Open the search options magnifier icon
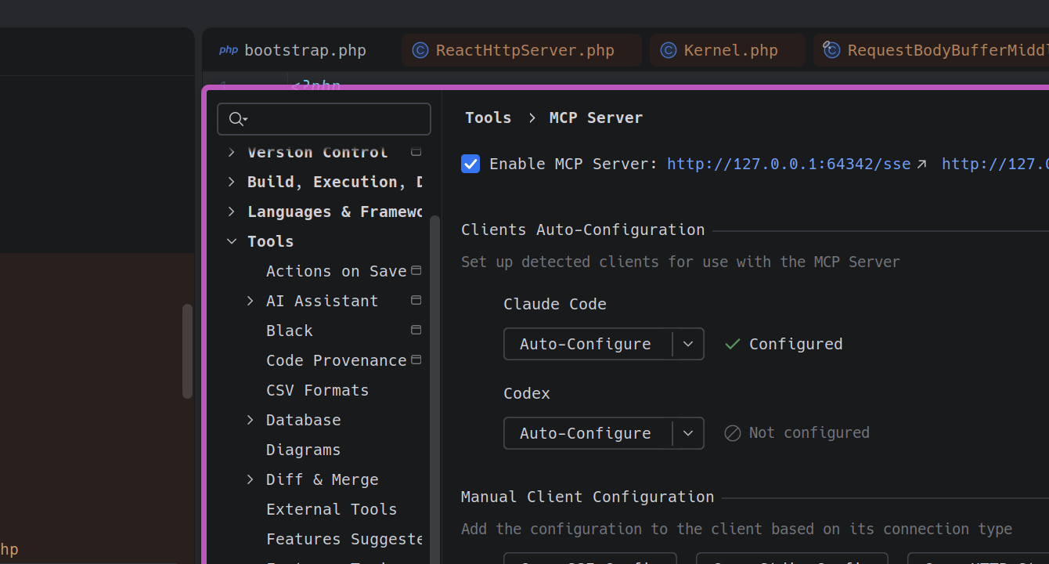Screen dimensions: 1049x564 (237, 119)
